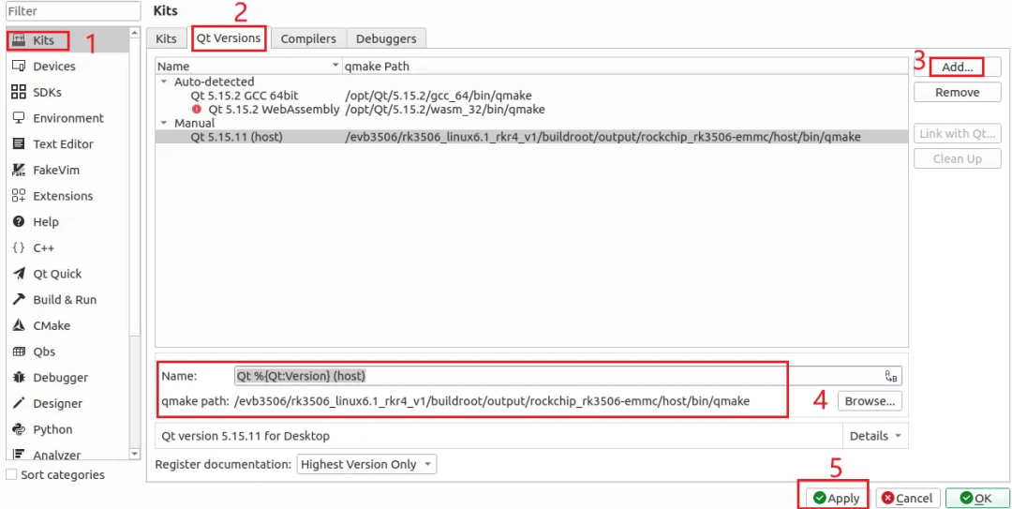Click the OK button
Screen dimensions: 1012x509
point(976,498)
